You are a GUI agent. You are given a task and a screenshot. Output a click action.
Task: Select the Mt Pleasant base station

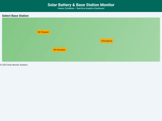(x=43, y=32)
